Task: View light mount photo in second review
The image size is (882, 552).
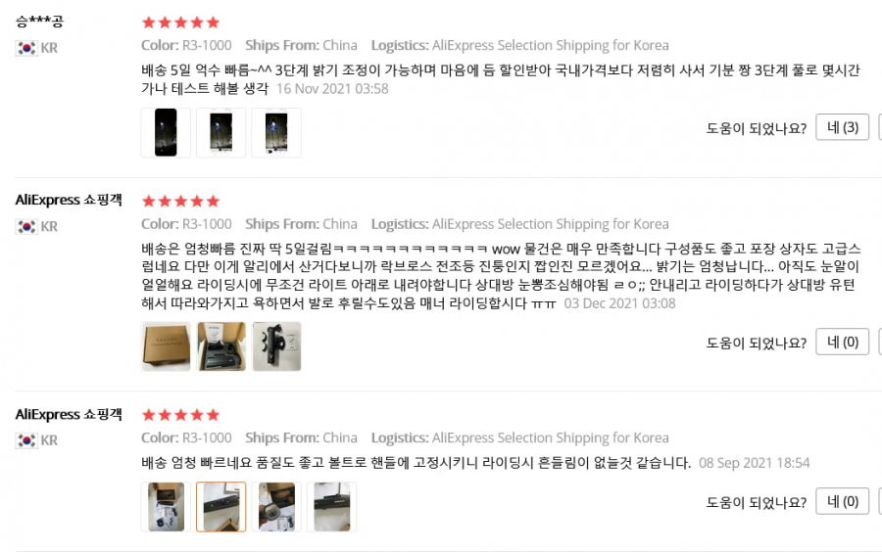Action: pyautogui.click(x=276, y=346)
